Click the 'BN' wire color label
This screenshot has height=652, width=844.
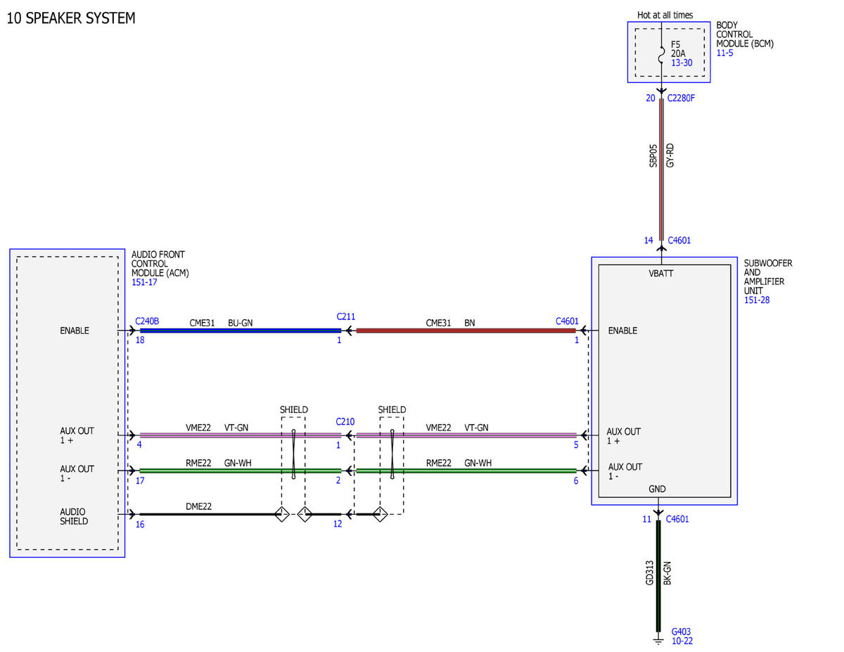pos(470,323)
